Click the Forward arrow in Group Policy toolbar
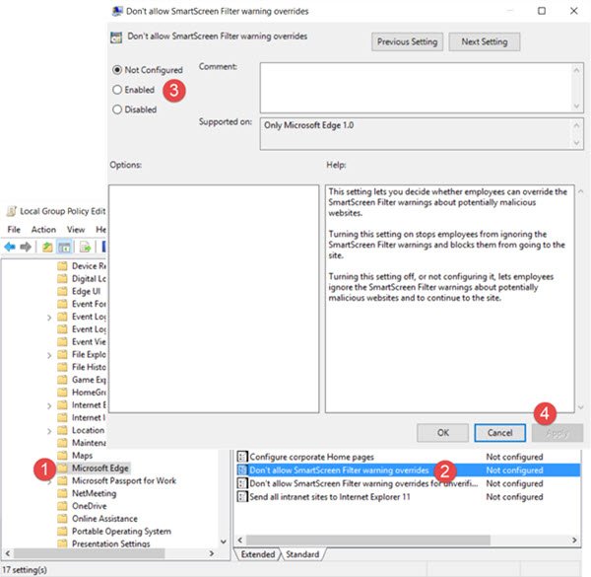 tap(26, 248)
